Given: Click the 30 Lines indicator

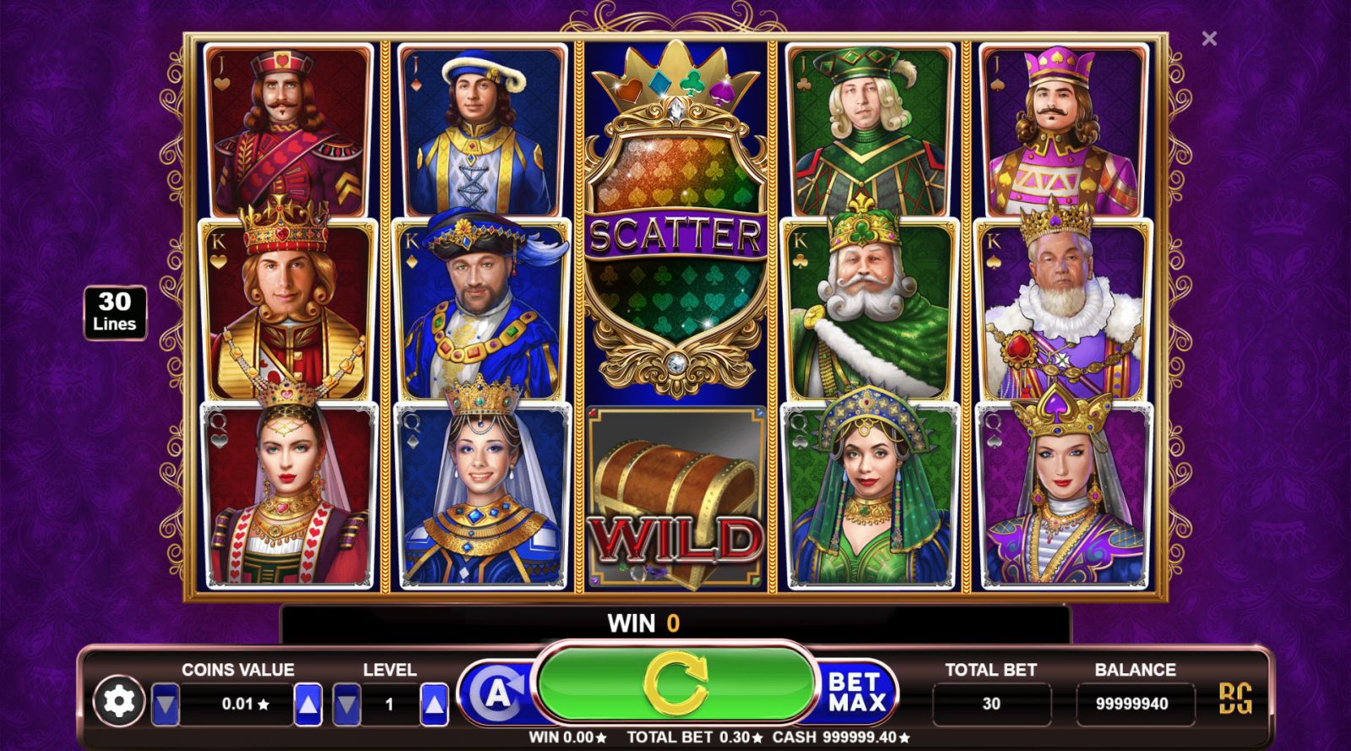Looking at the screenshot, I should click(x=115, y=313).
